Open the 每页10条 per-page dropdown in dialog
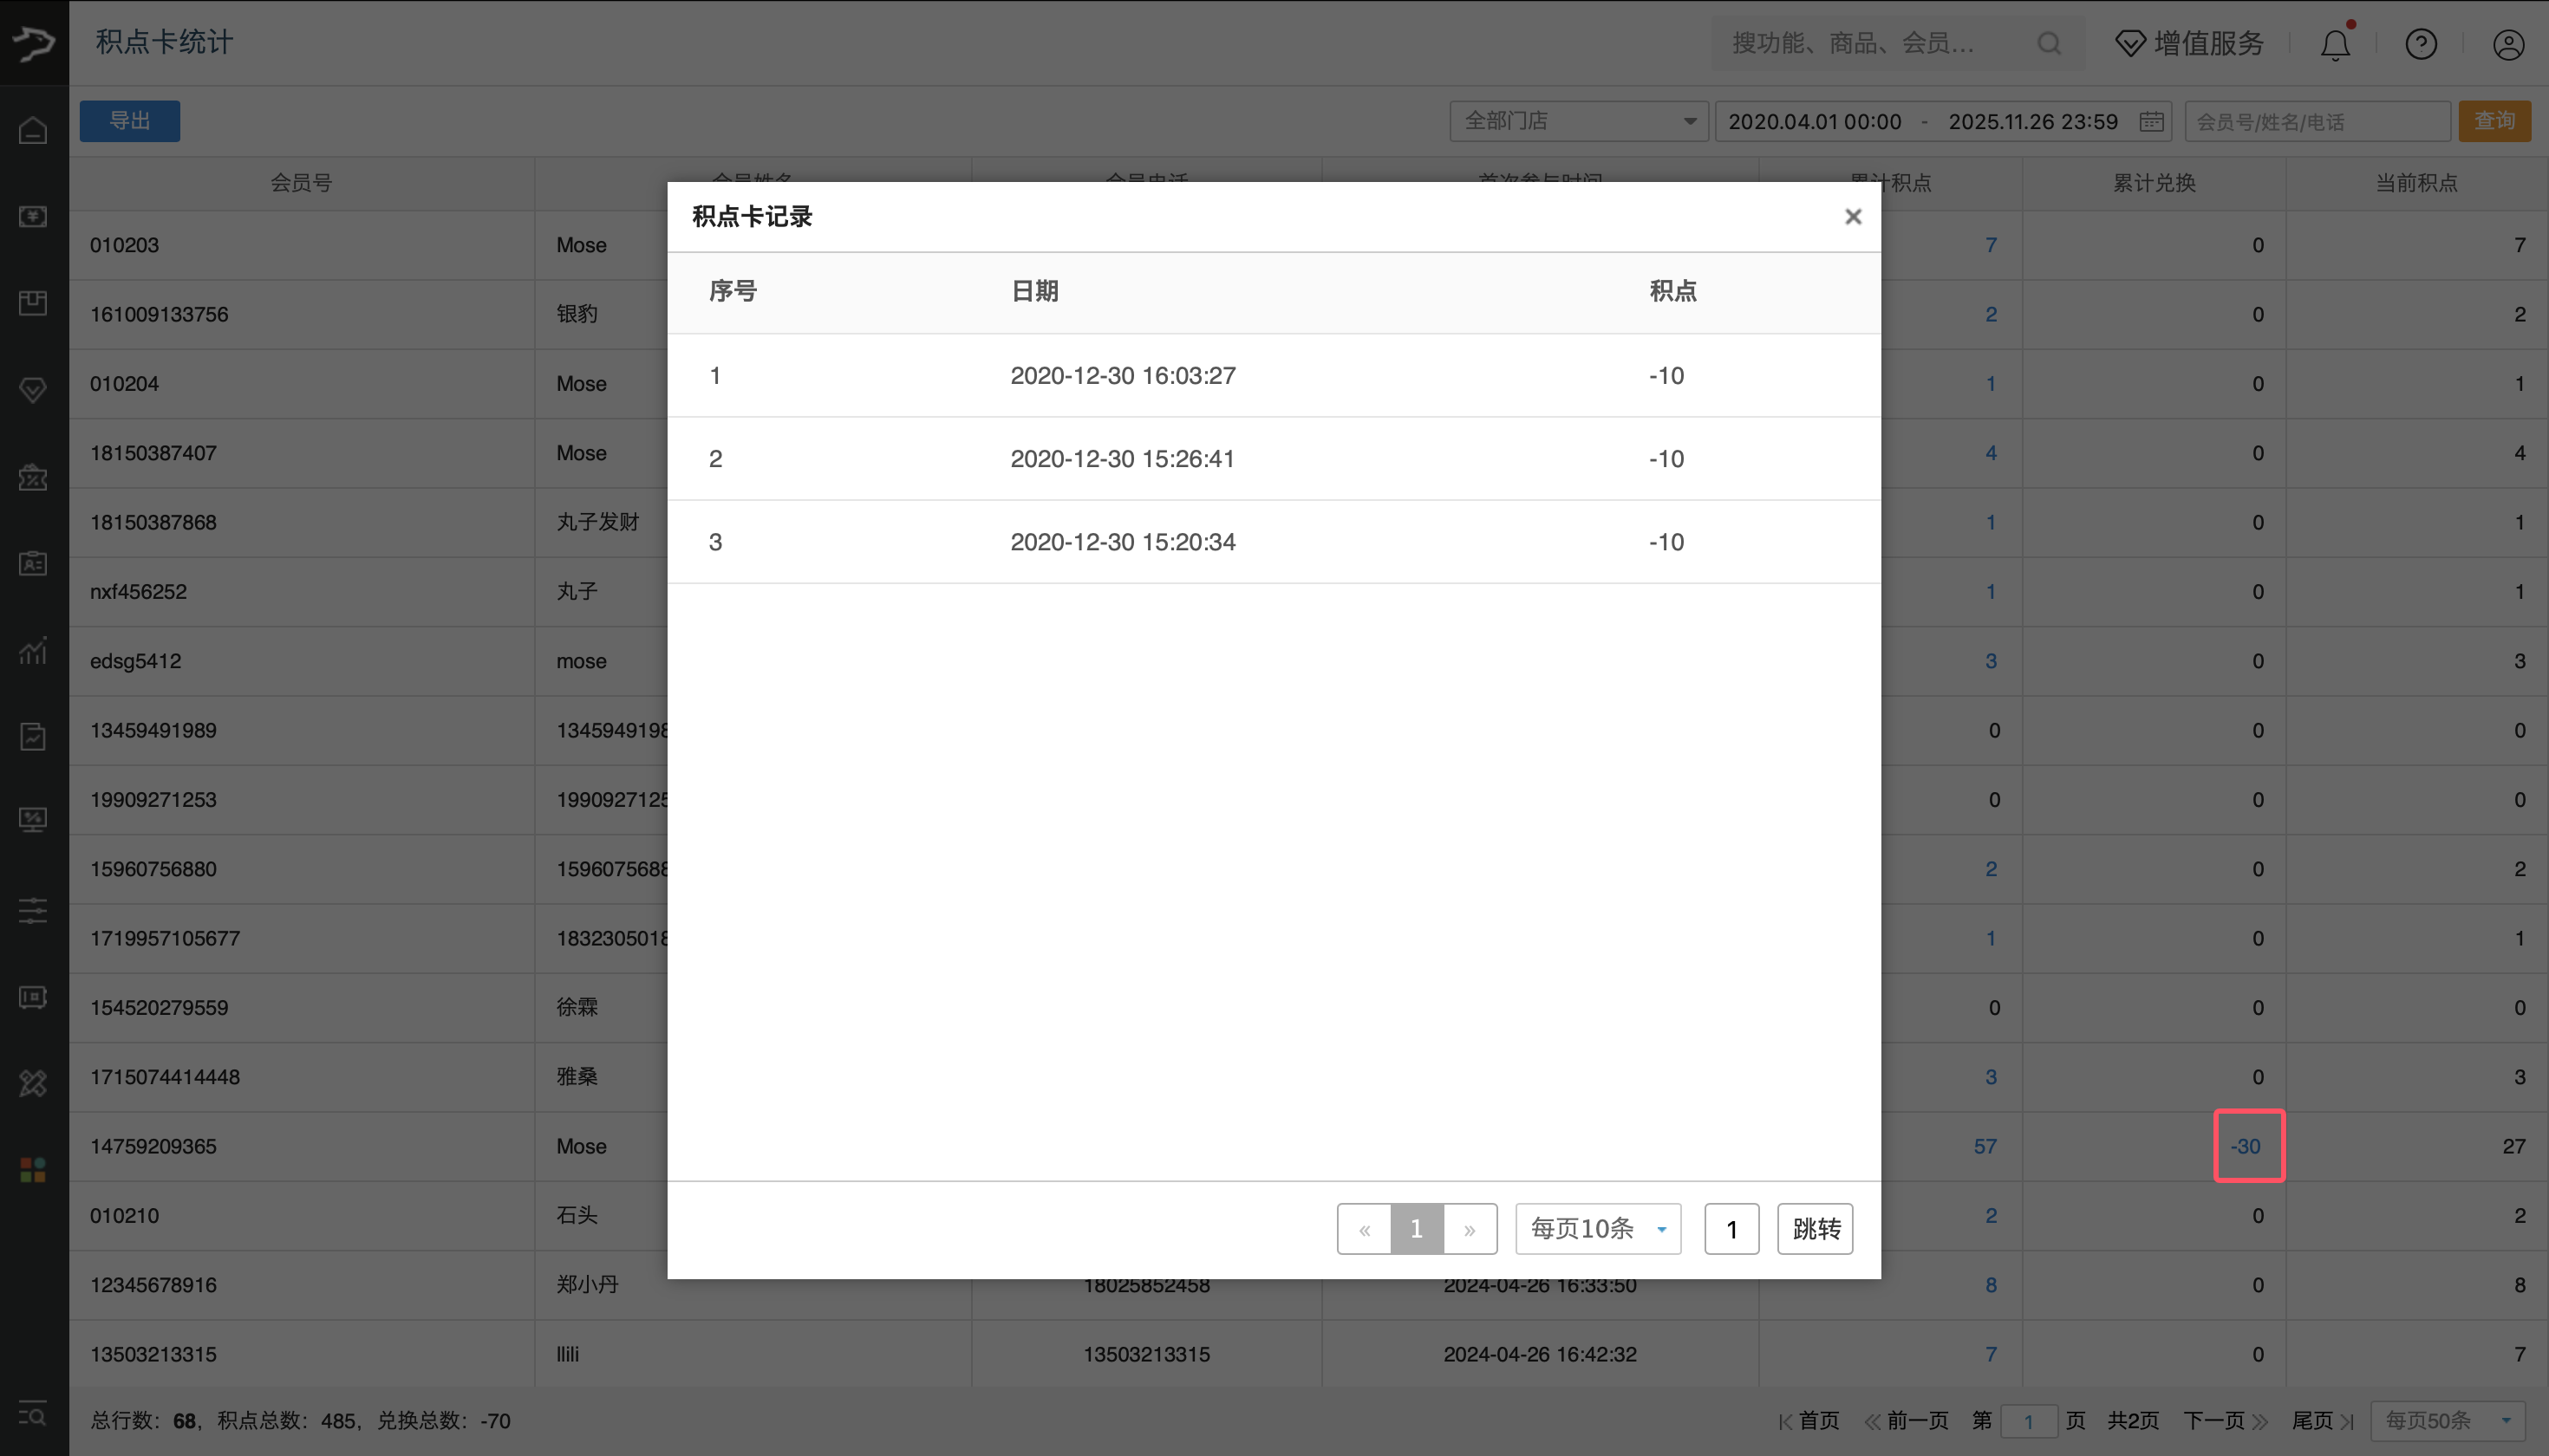This screenshot has width=2549, height=1456. [x=1598, y=1228]
